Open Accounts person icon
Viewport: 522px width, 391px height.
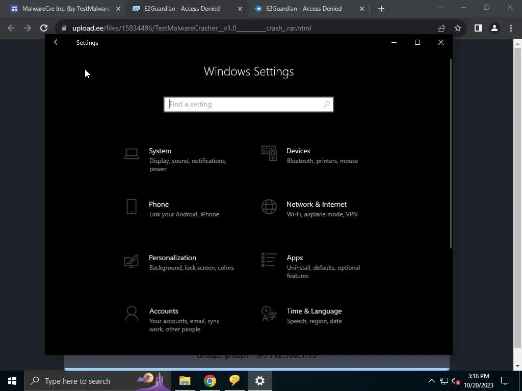(132, 314)
